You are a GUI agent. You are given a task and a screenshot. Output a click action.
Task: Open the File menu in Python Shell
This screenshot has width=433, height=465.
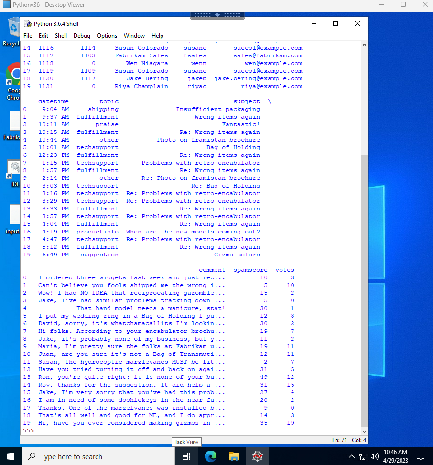(28, 35)
